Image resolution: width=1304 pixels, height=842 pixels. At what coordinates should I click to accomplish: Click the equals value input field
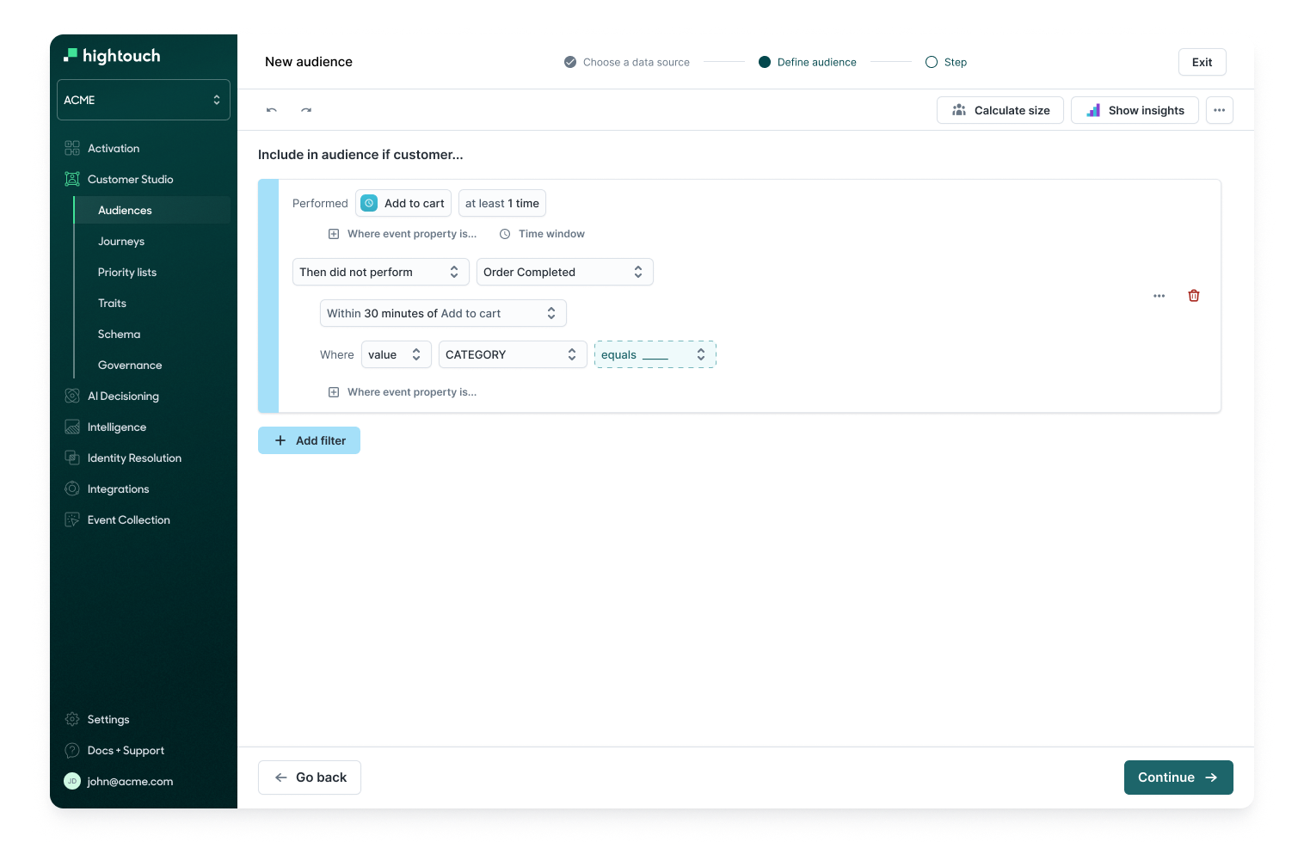655,354
